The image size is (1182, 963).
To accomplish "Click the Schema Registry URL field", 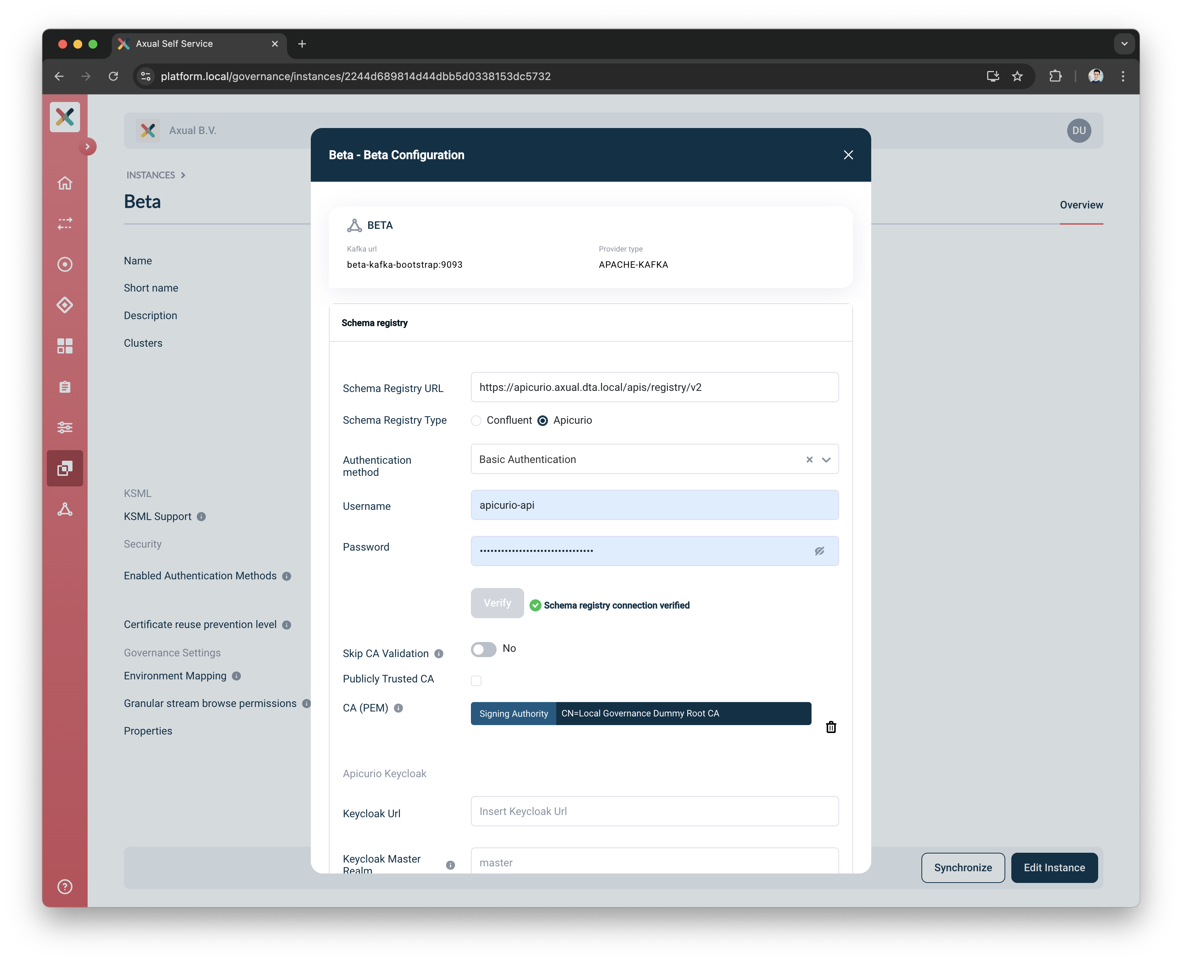I will click(654, 387).
